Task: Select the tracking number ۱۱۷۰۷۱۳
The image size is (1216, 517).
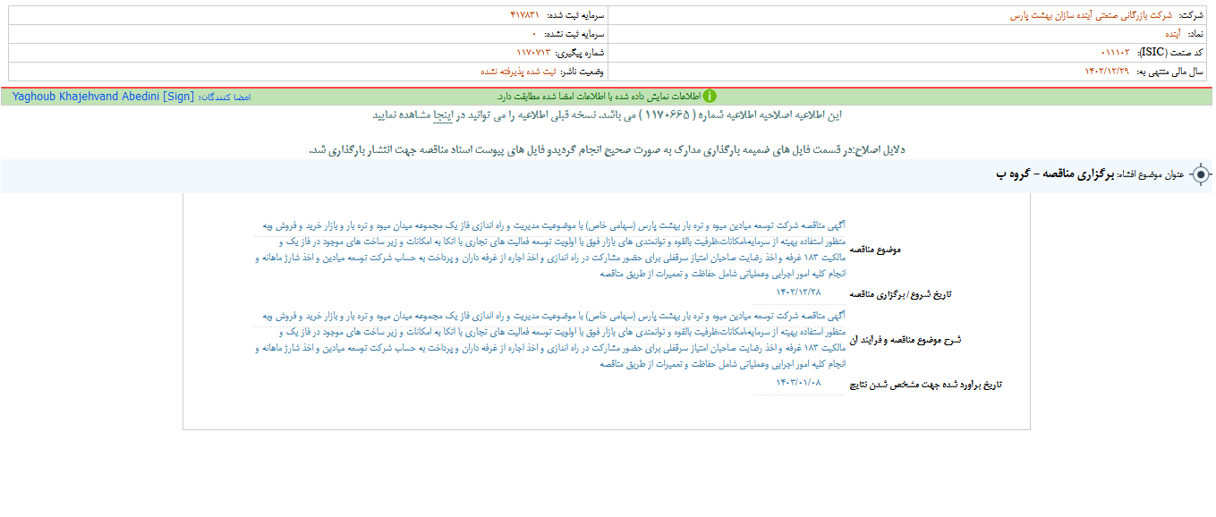Action: point(536,53)
